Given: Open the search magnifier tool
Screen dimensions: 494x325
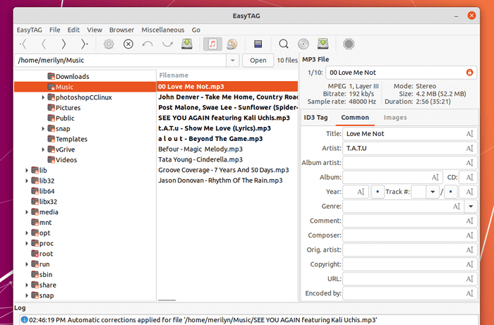Looking at the screenshot, I should [x=284, y=44].
